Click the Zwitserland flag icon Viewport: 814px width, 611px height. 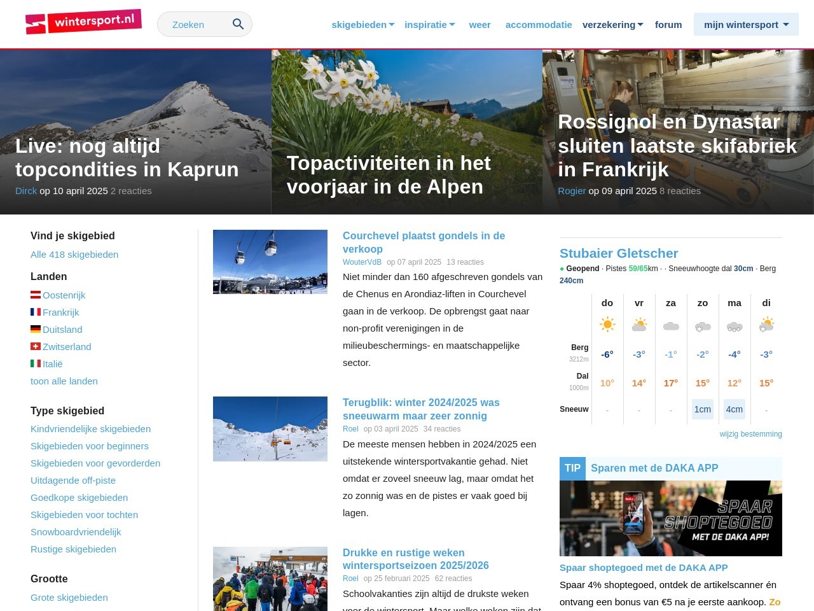[x=36, y=346]
